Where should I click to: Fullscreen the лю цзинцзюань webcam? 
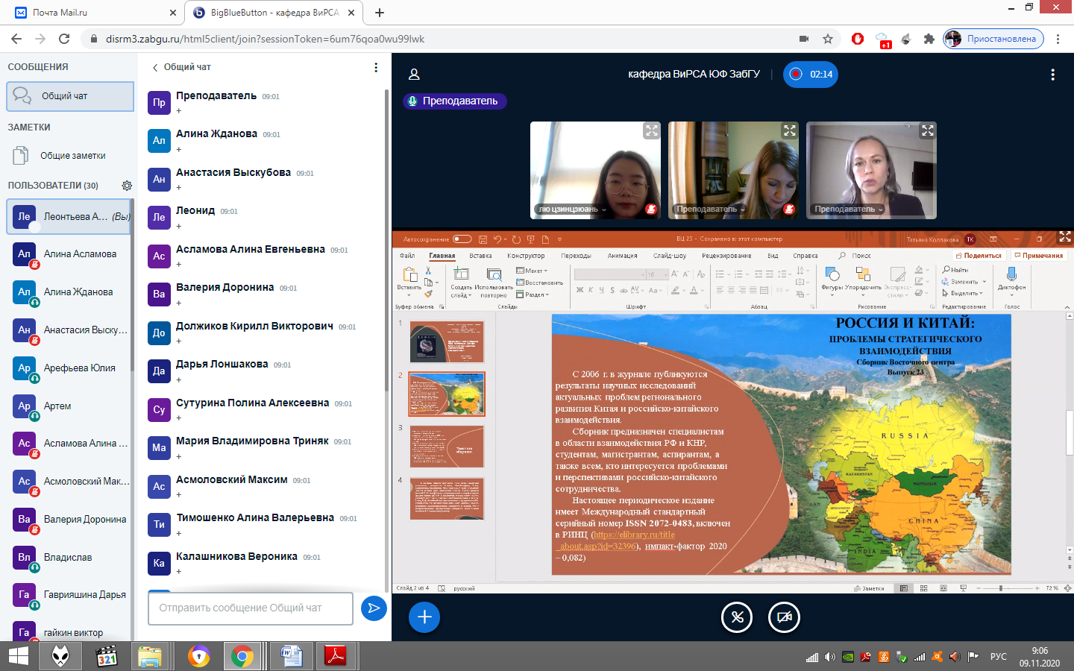(x=651, y=131)
